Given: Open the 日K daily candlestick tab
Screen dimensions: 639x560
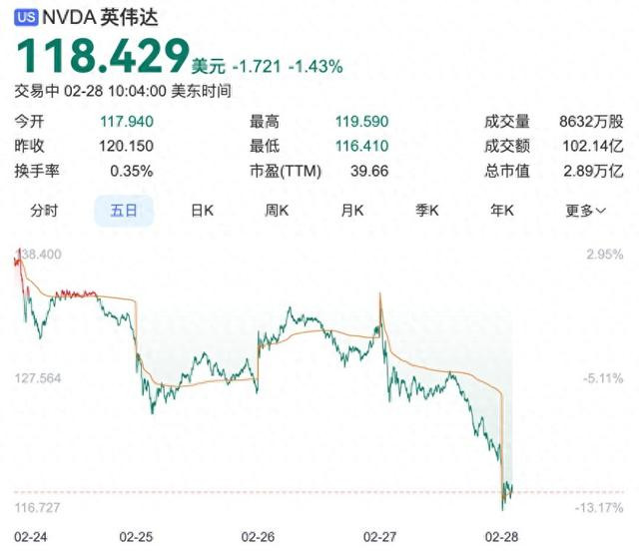Looking at the screenshot, I should 202,211.
